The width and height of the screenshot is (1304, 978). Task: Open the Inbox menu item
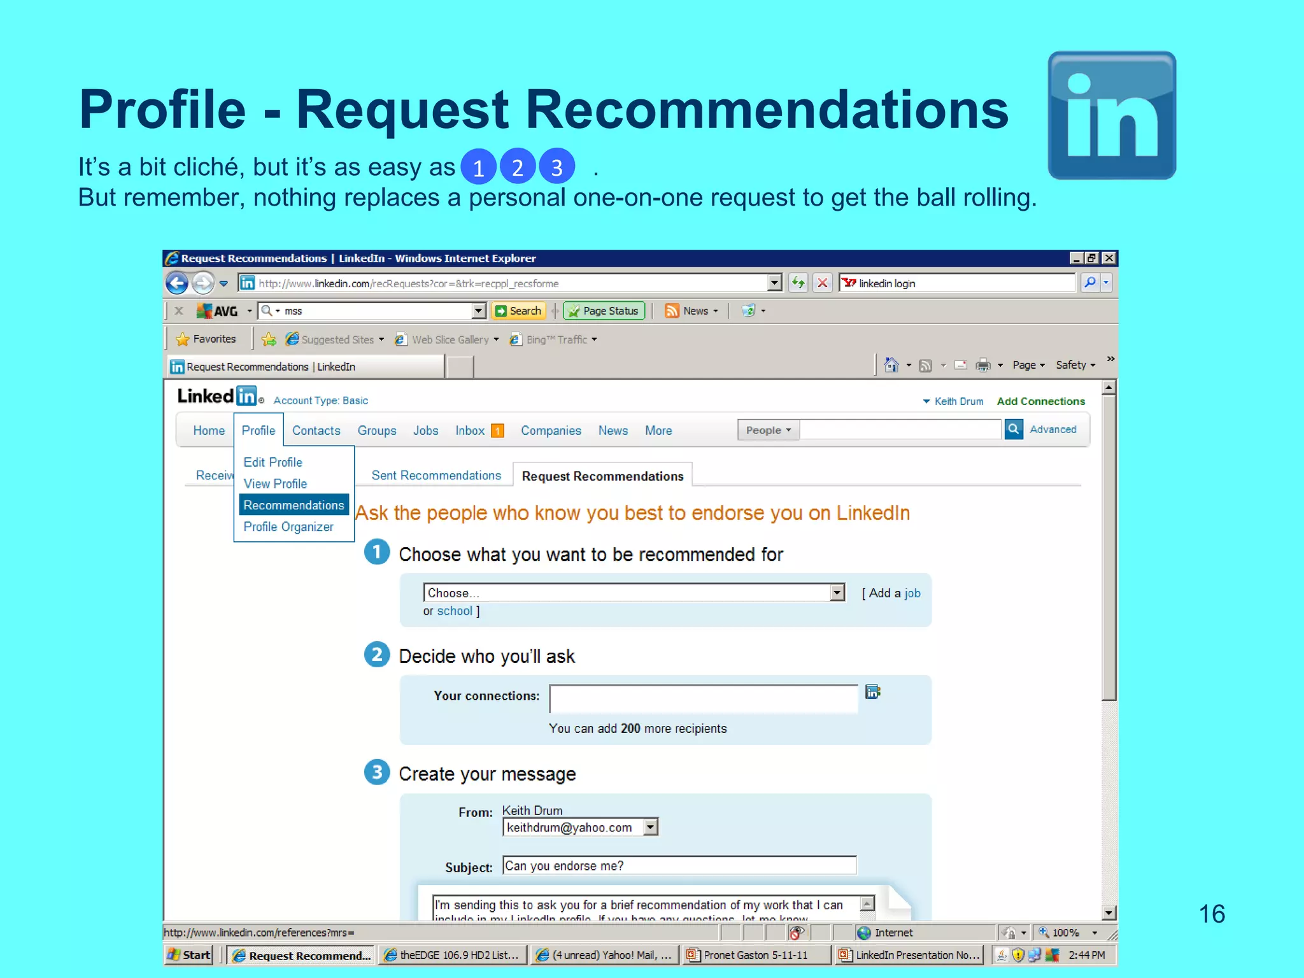[x=479, y=430]
